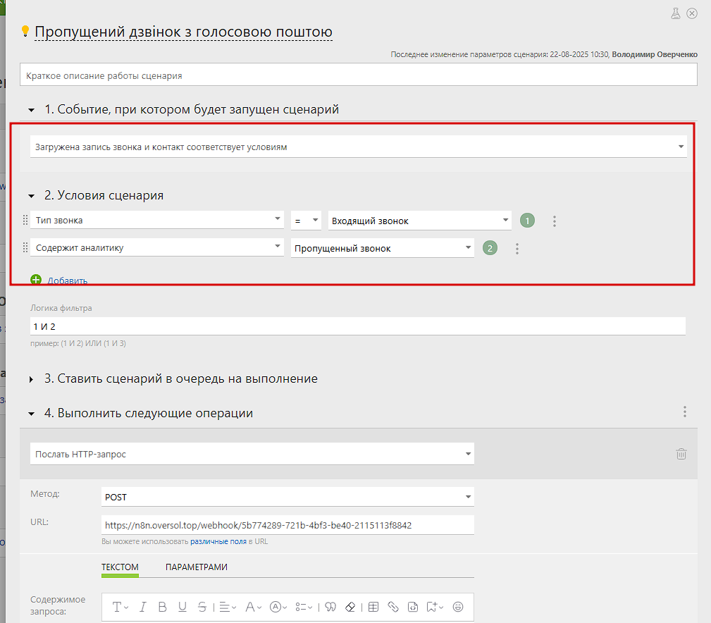Viewport: 711px width, 623px height.
Task: Click the green condition number 1 badge
Action: [x=527, y=221]
